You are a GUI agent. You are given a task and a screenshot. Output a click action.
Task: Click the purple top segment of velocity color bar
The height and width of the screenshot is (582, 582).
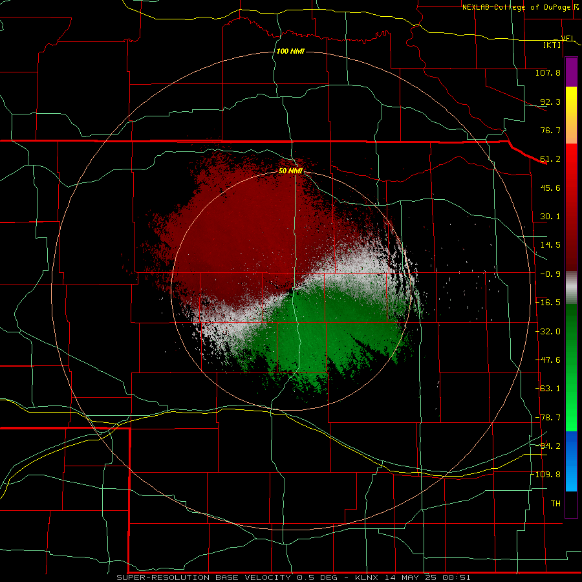[x=571, y=72]
